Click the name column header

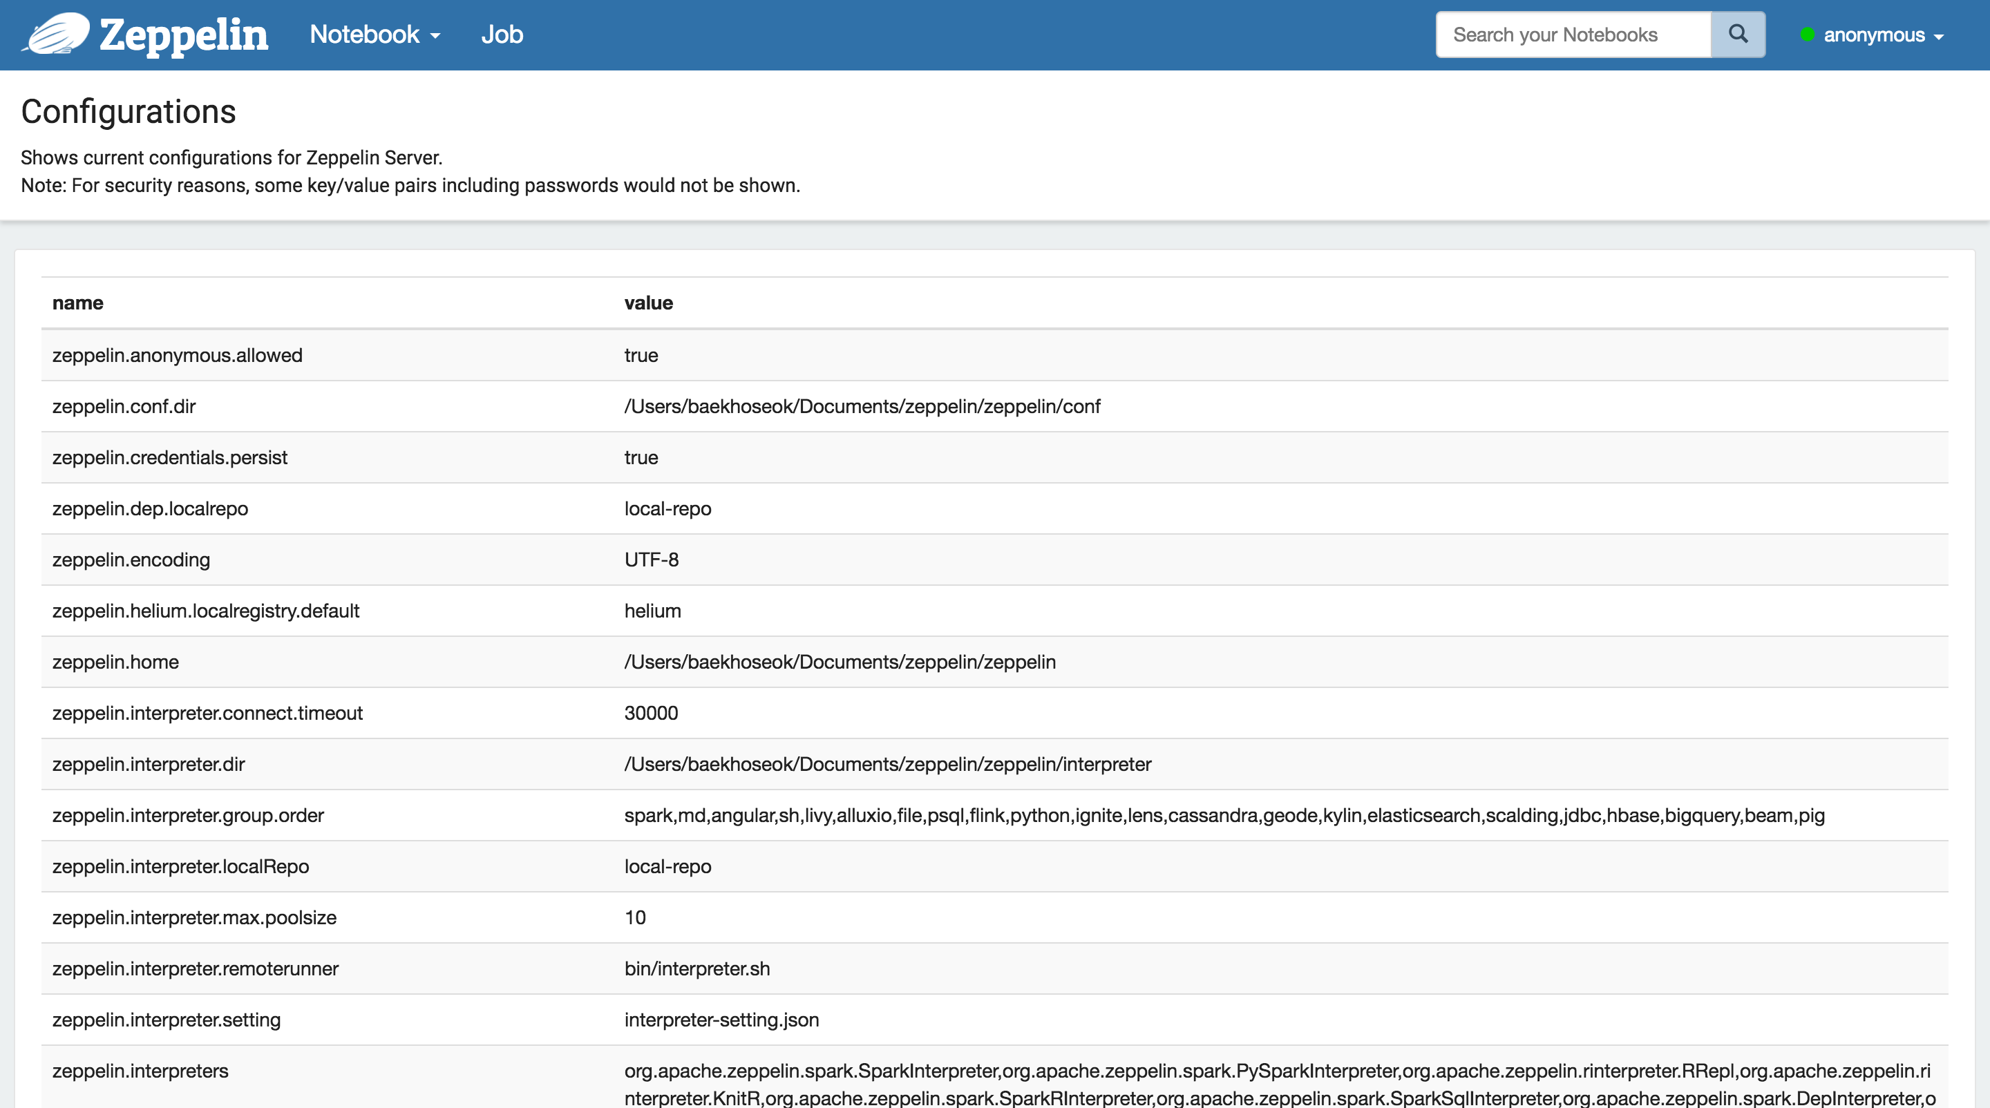pyautogui.click(x=78, y=303)
